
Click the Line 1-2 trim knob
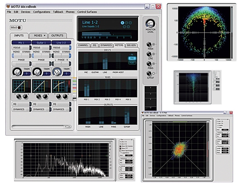pyautogui.click(x=57, y=72)
